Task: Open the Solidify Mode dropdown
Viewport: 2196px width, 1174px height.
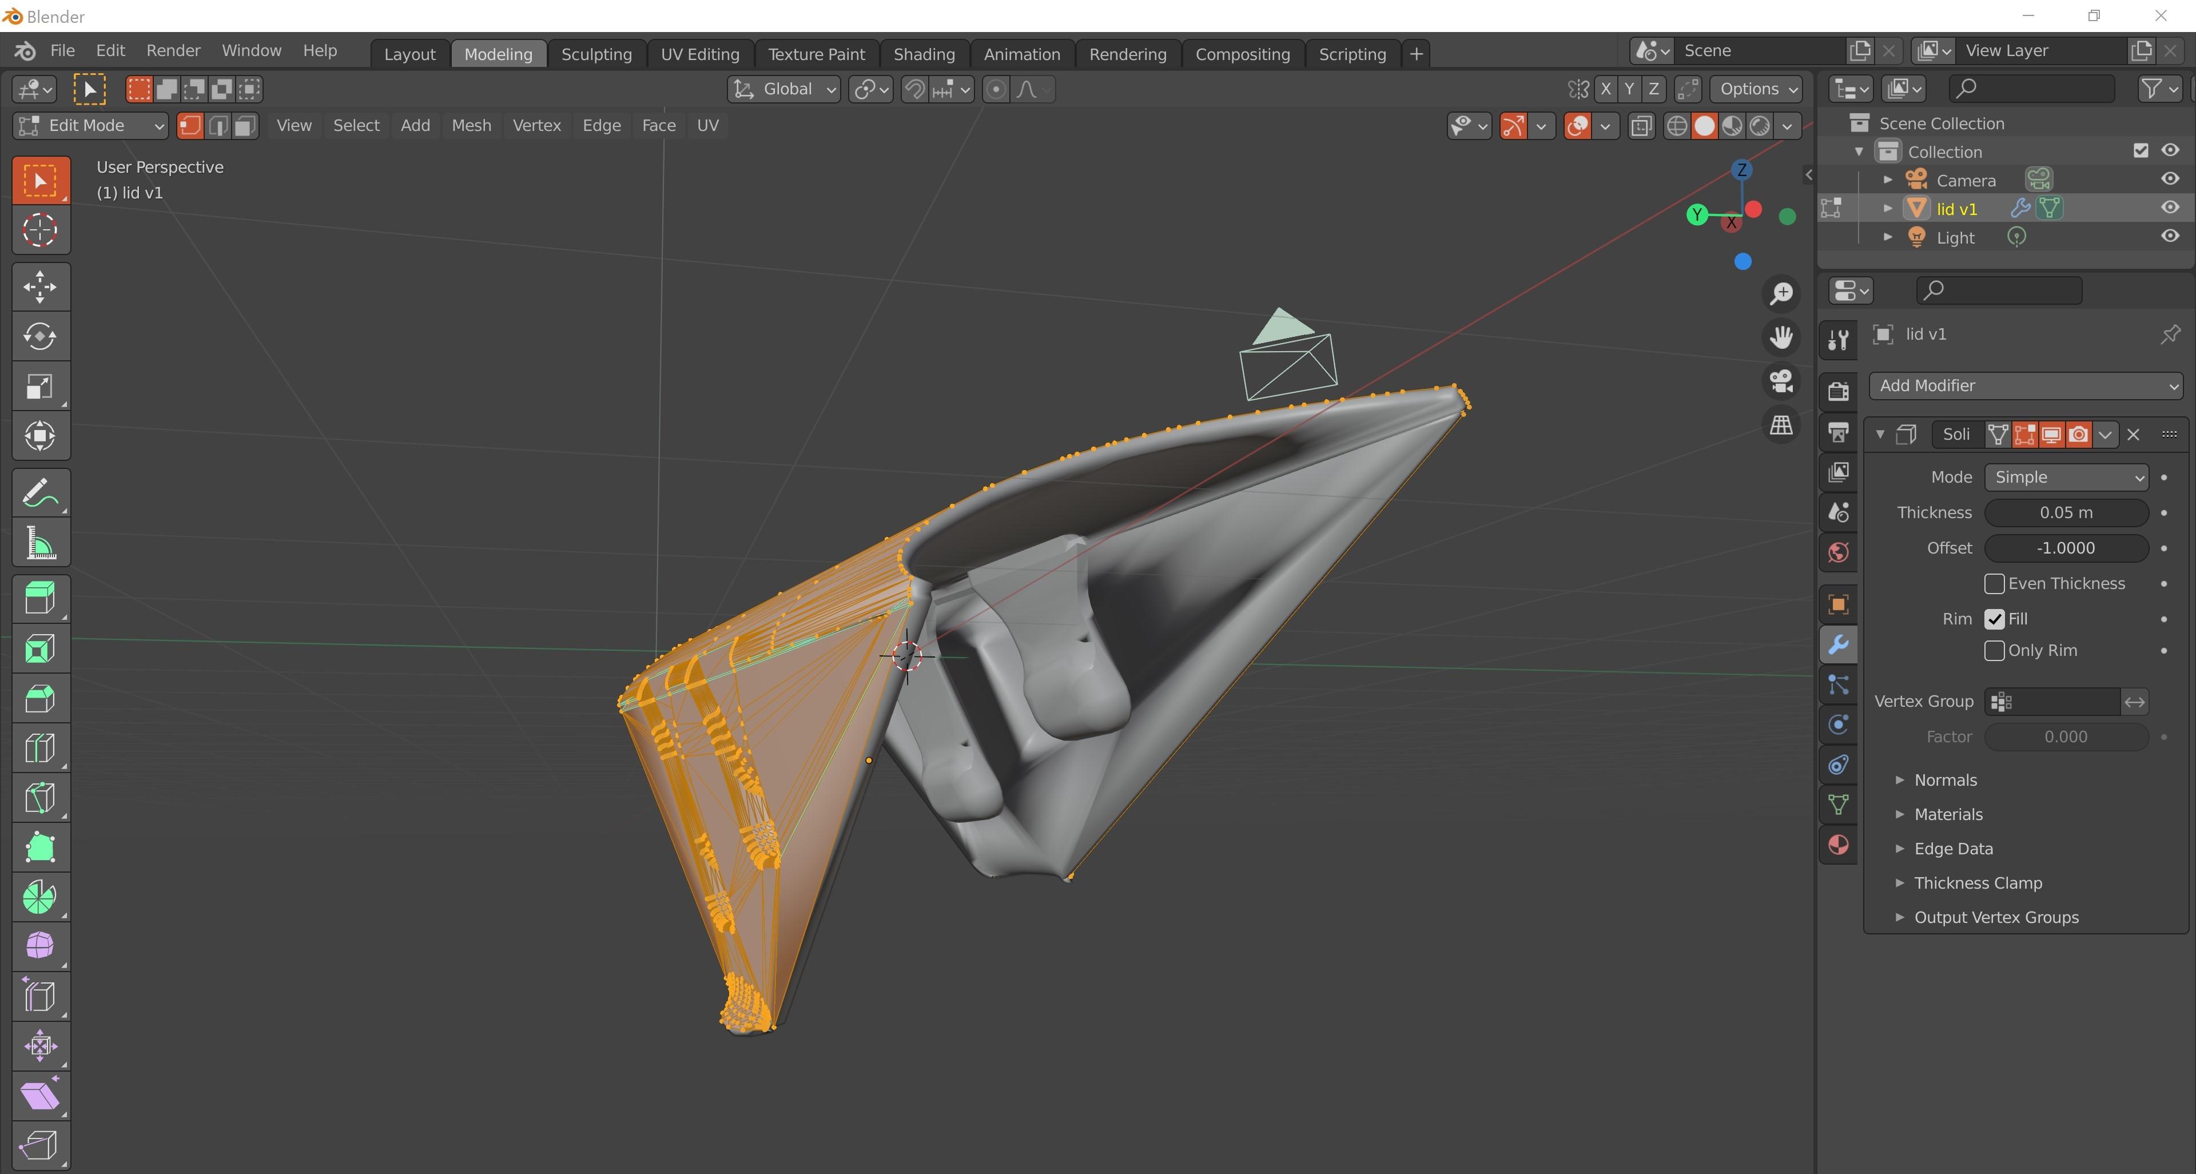Action: [2066, 477]
